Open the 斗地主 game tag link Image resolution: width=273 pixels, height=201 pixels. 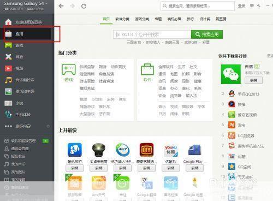pyautogui.click(x=97, y=99)
